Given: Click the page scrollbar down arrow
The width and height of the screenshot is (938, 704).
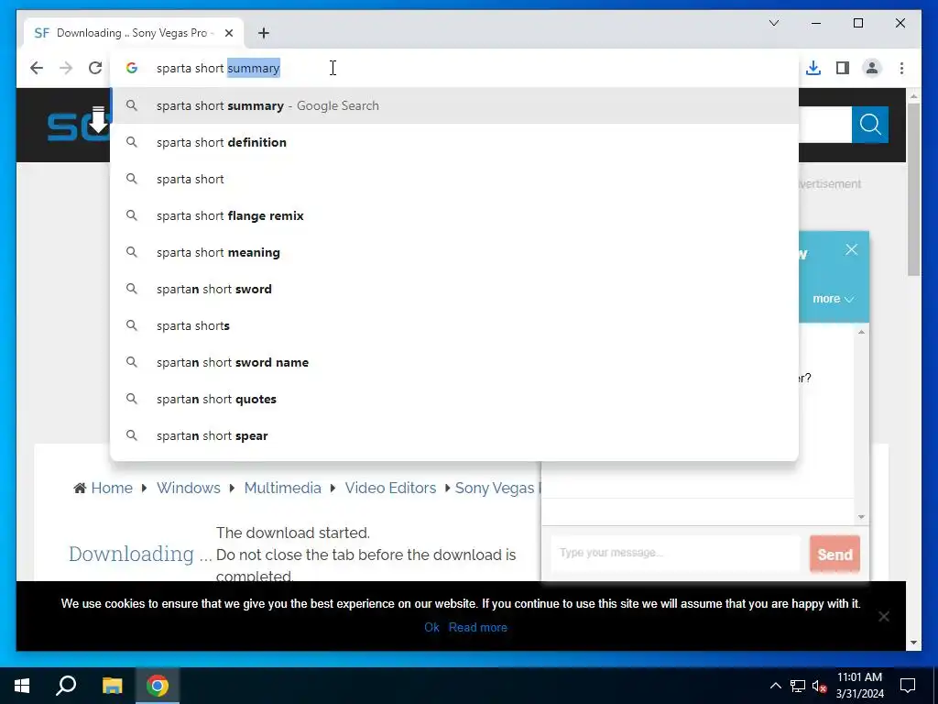Looking at the screenshot, I should (913, 643).
